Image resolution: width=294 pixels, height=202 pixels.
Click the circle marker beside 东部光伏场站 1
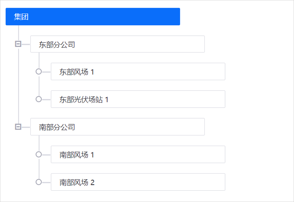coord(38,99)
